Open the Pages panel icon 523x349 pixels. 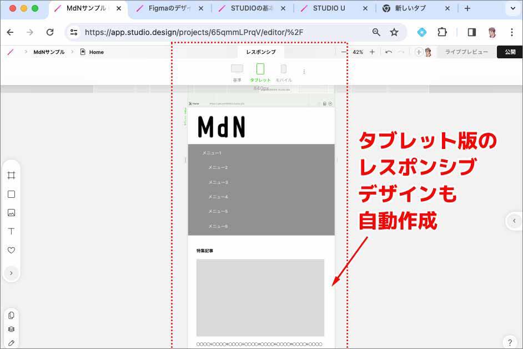[11, 315]
